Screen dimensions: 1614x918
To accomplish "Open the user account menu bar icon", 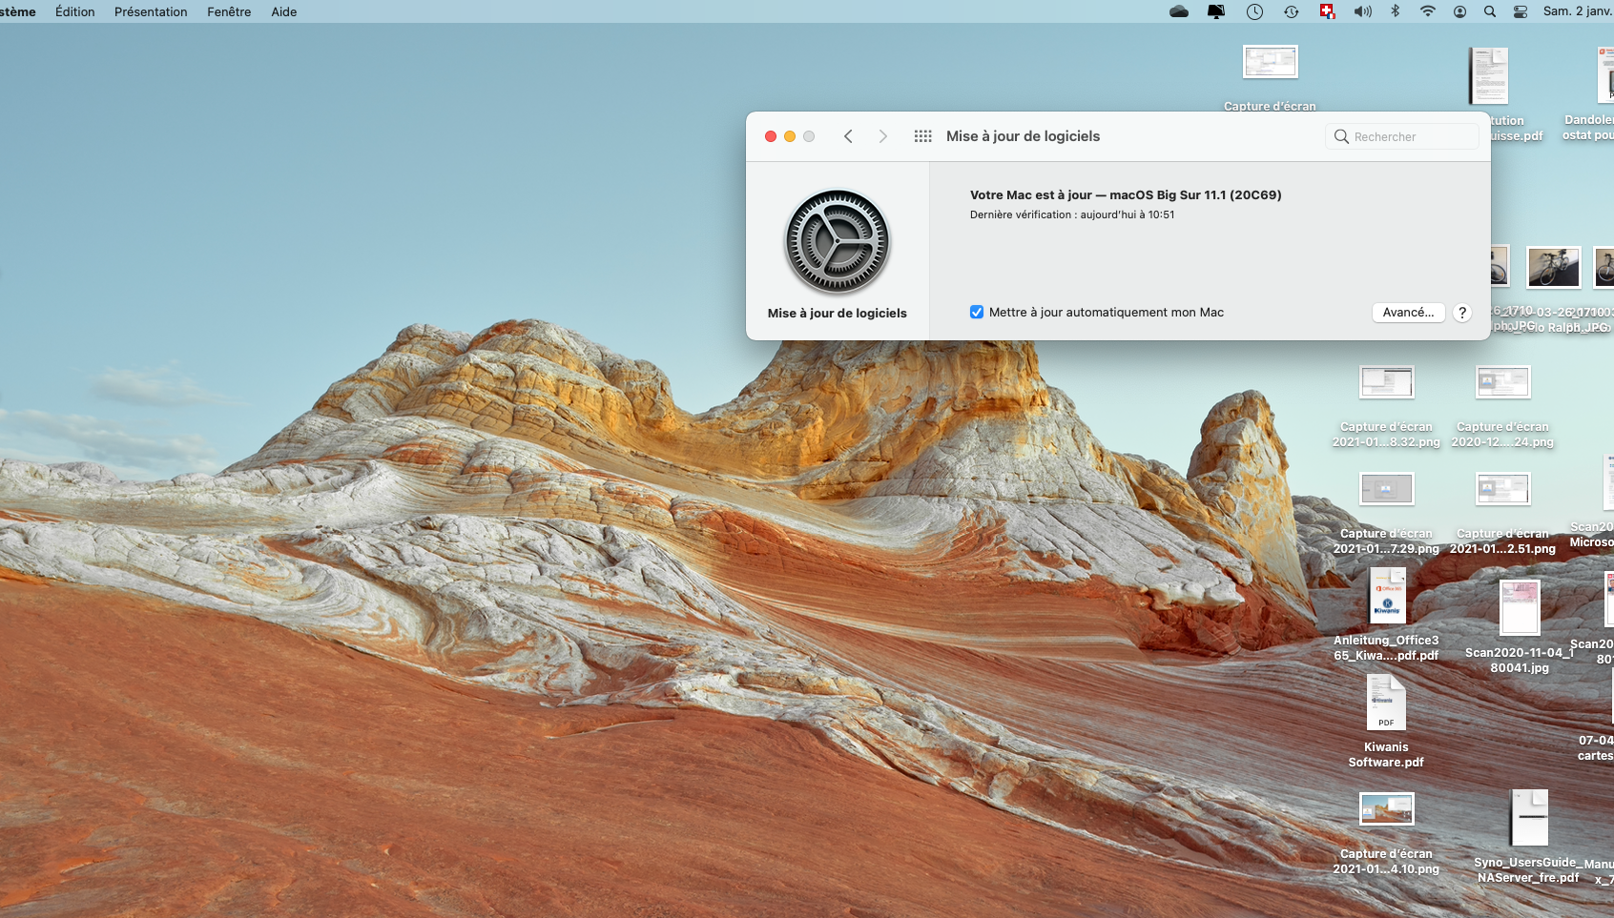I will pos(1459,11).
